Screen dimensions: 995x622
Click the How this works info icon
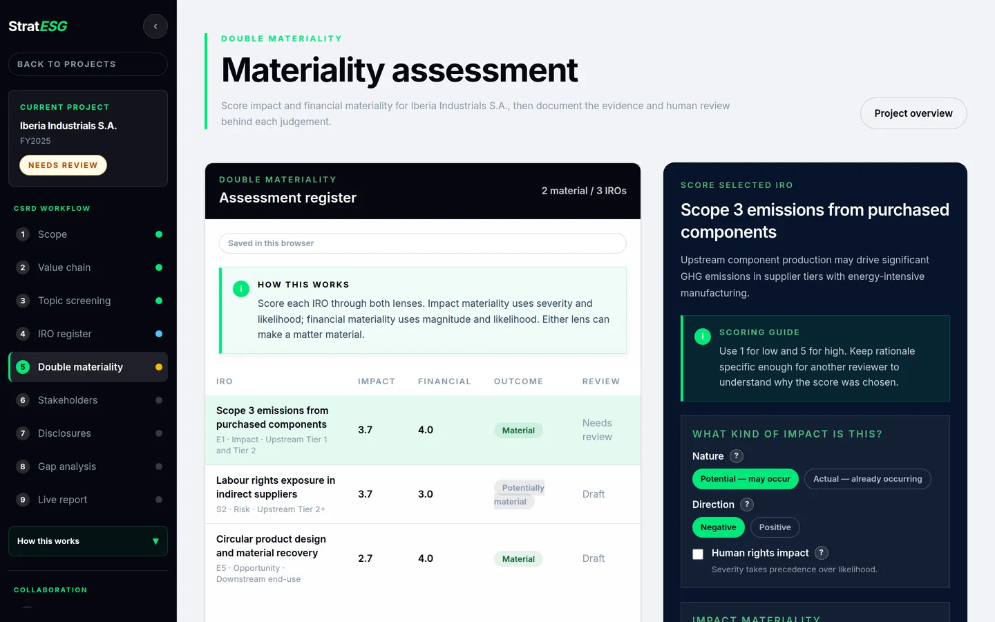pyautogui.click(x=241, y=289)
